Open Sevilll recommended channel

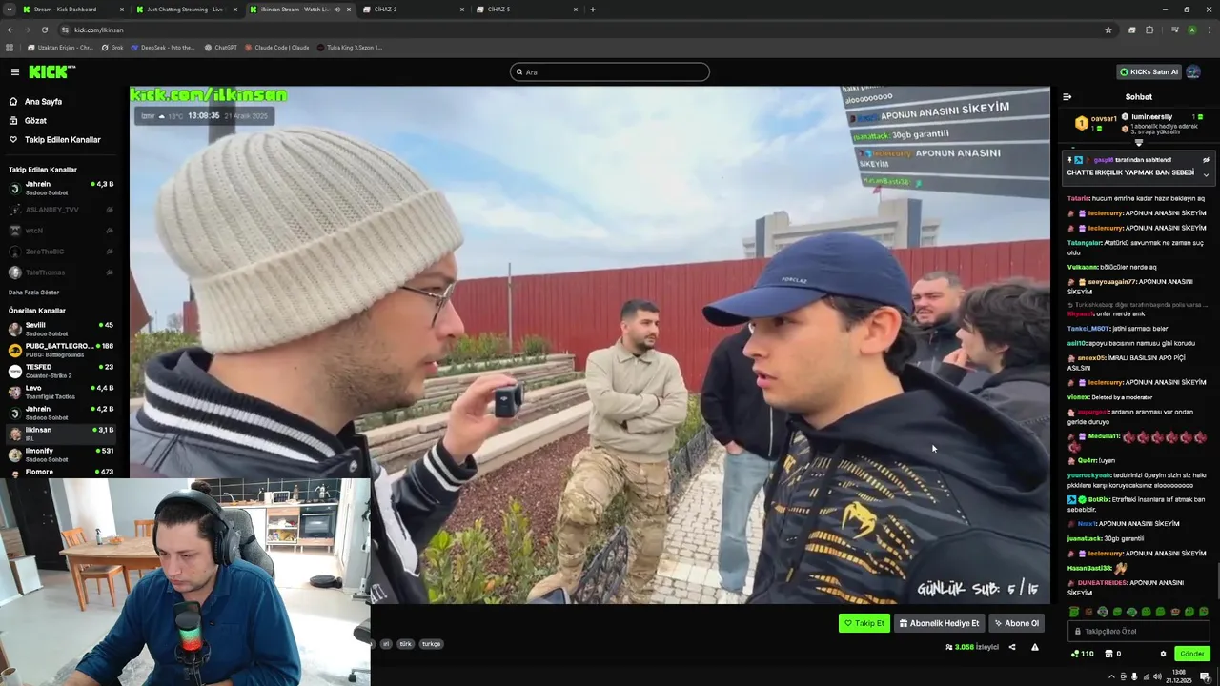point(61,329)
